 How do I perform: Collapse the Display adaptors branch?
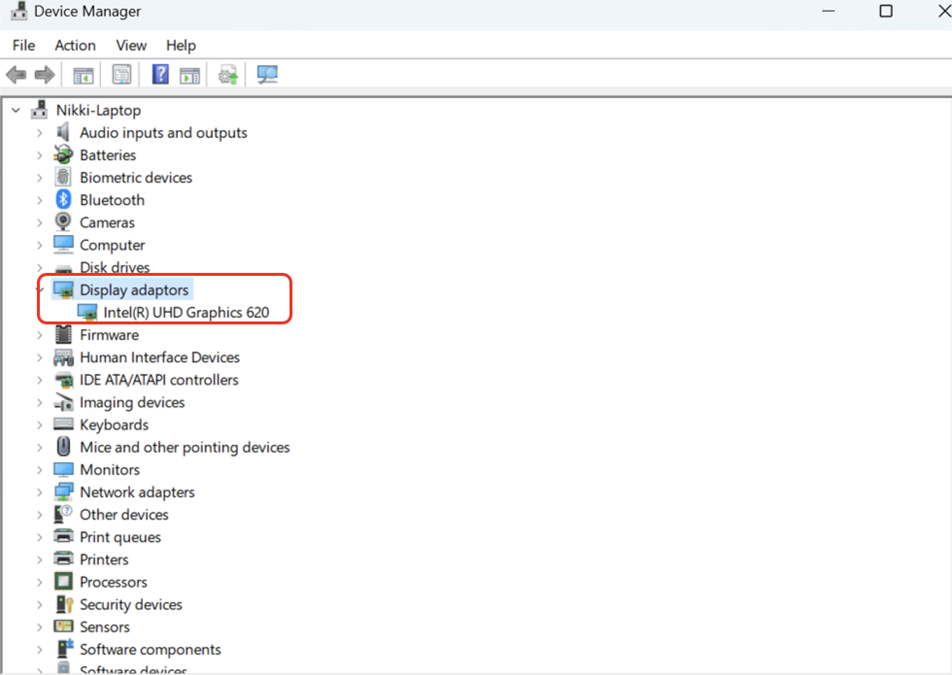40,289
